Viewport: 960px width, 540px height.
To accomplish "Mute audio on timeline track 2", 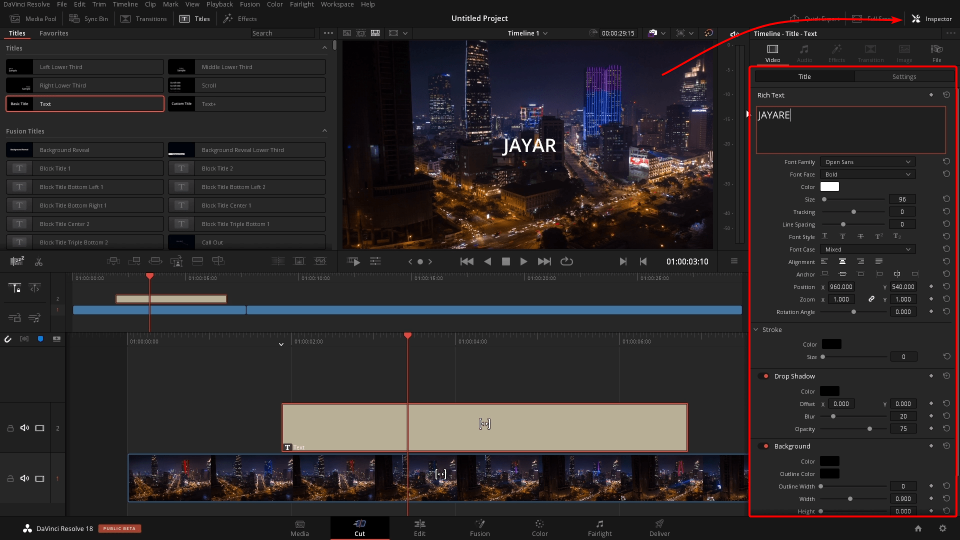I will coord(24,428).
